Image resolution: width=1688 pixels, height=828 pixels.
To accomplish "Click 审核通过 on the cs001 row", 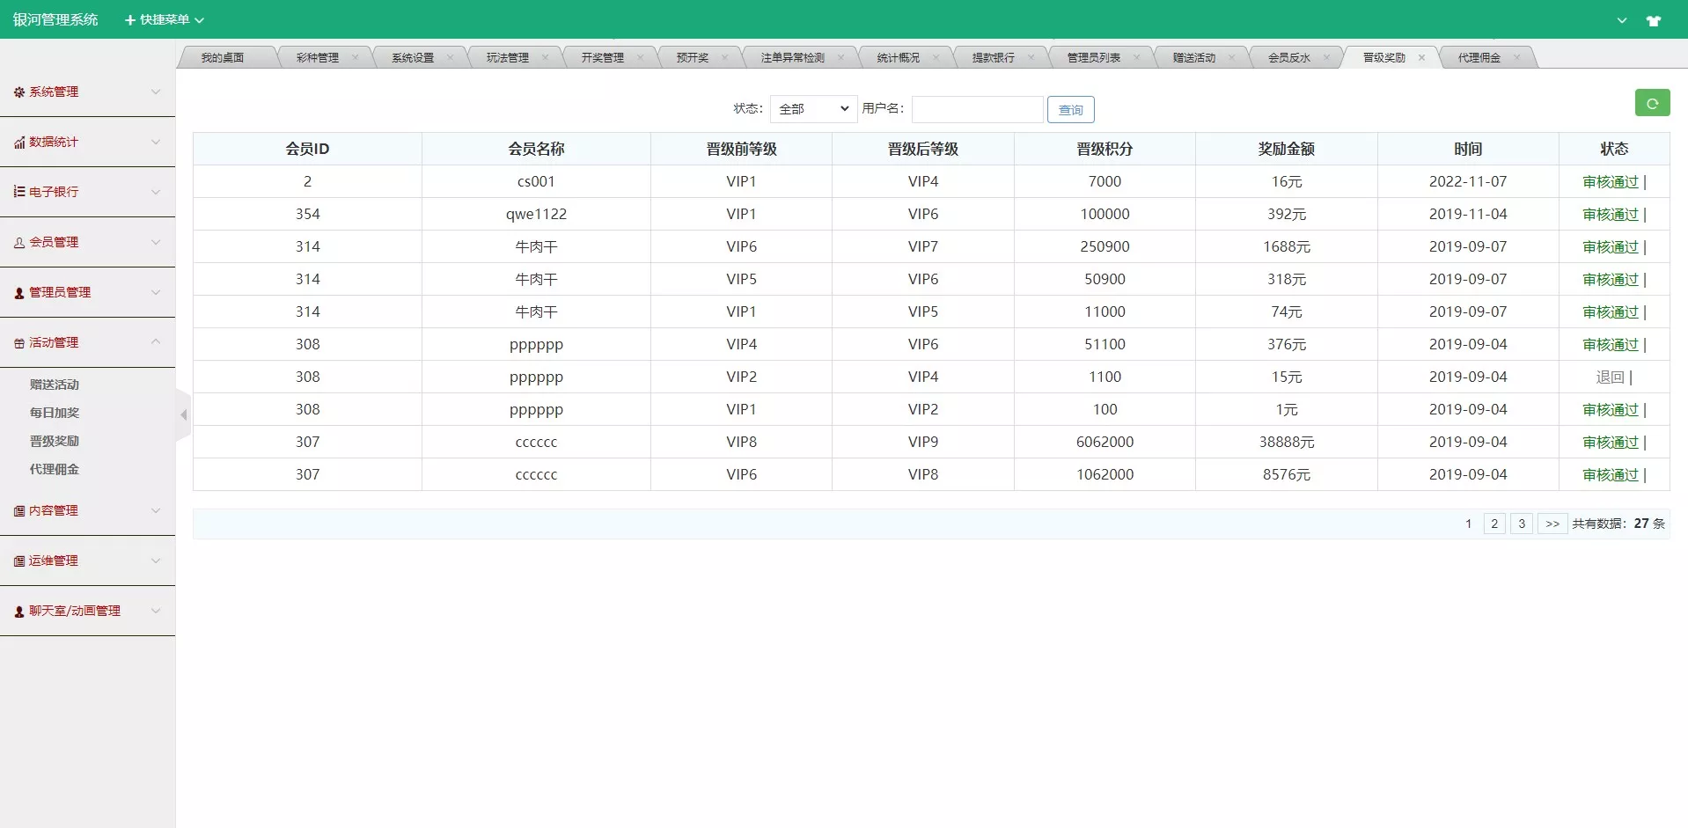I will point(1610,180).
